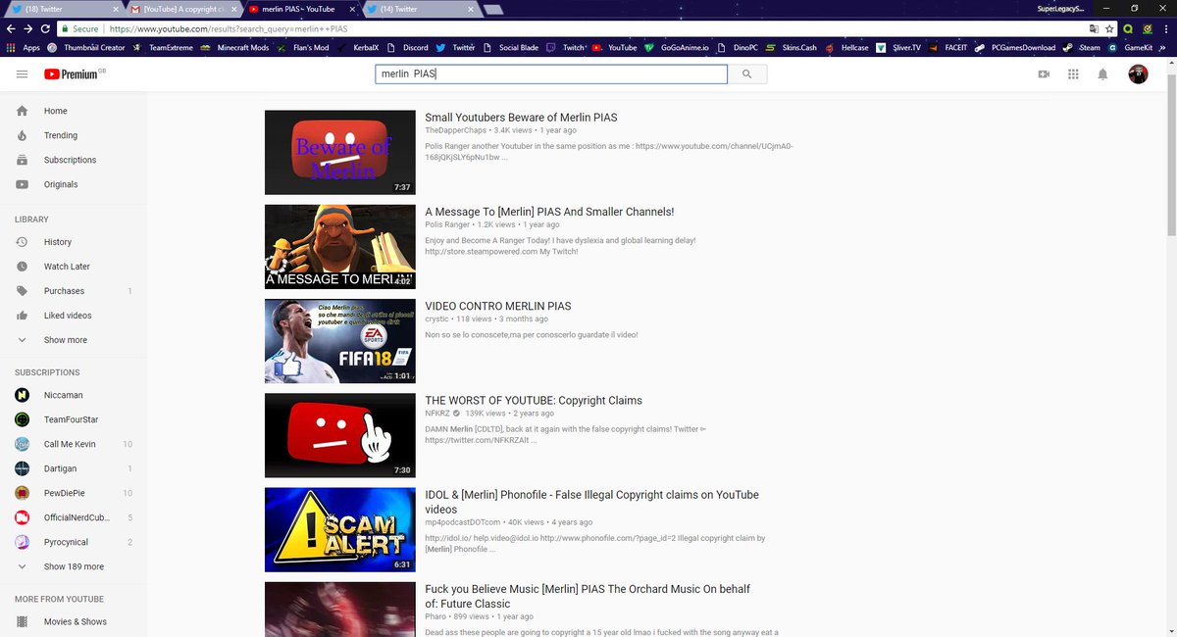1177x637 pixels.
Task: Open the TeamFourStar subscription channel
Action: pos(74,419)
